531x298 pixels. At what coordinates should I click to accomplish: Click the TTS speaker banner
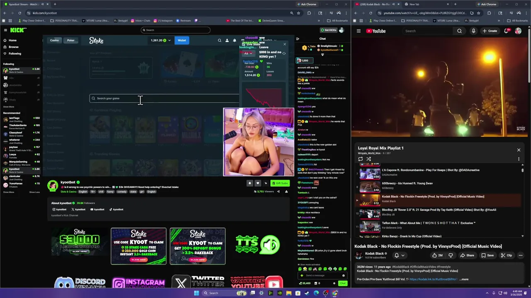(258, 245)
